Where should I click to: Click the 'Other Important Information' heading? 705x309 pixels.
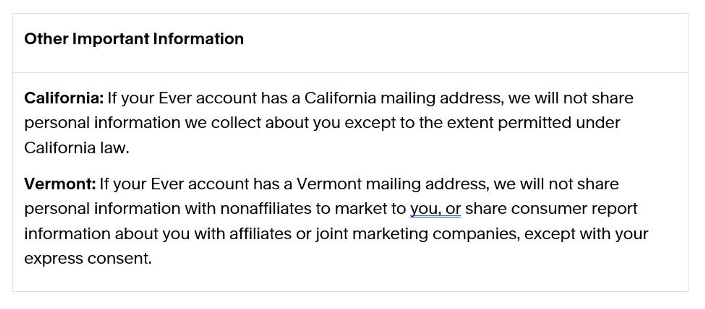[x=134, y=39]
